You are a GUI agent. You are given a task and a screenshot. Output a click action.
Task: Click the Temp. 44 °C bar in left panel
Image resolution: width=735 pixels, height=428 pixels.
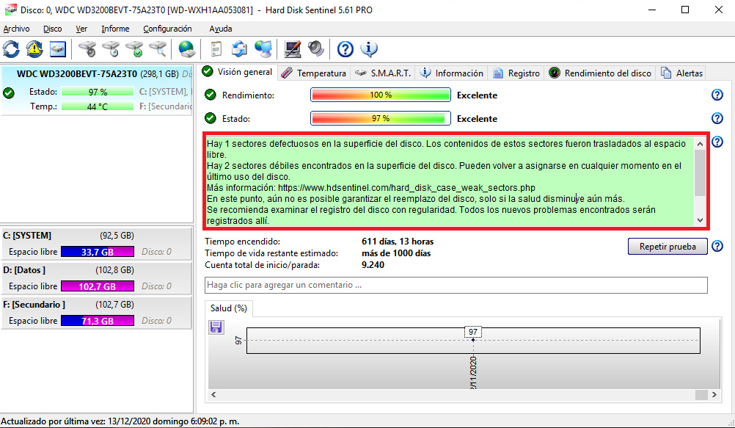[x=98, y=106]
